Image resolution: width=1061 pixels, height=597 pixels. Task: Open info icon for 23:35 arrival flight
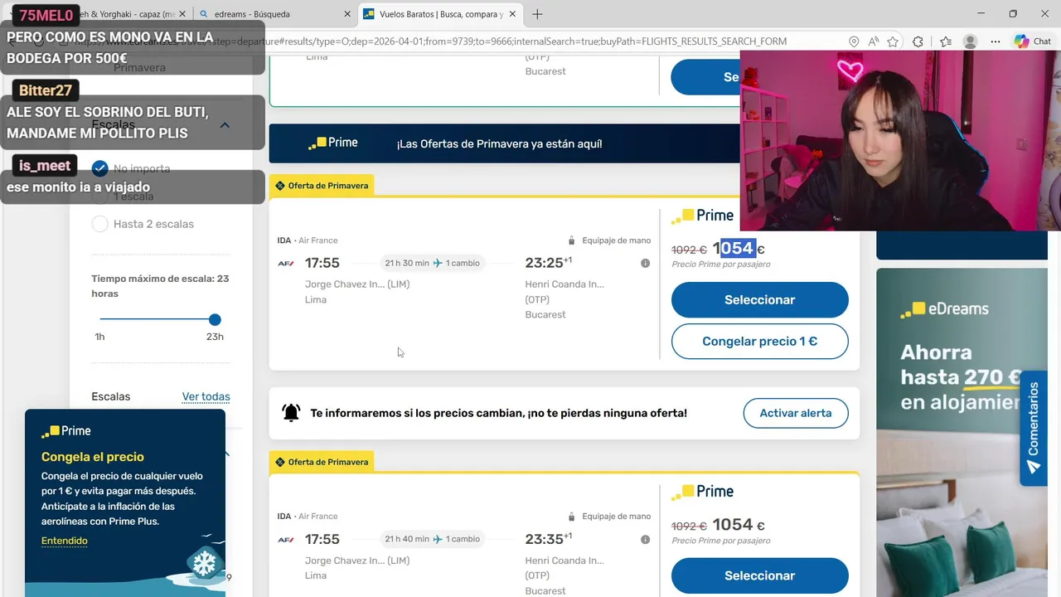(x=645, y=540)
